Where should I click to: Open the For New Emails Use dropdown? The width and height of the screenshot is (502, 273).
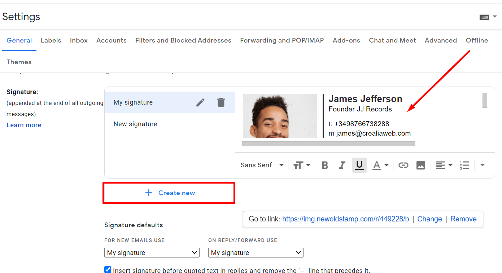[152, 253]
